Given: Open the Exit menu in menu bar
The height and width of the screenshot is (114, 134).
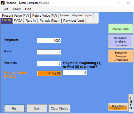Looking at the screenshot, I should pos(6,9).
